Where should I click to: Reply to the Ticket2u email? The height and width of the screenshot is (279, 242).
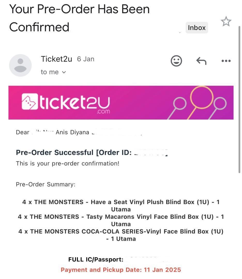point(201,61)
